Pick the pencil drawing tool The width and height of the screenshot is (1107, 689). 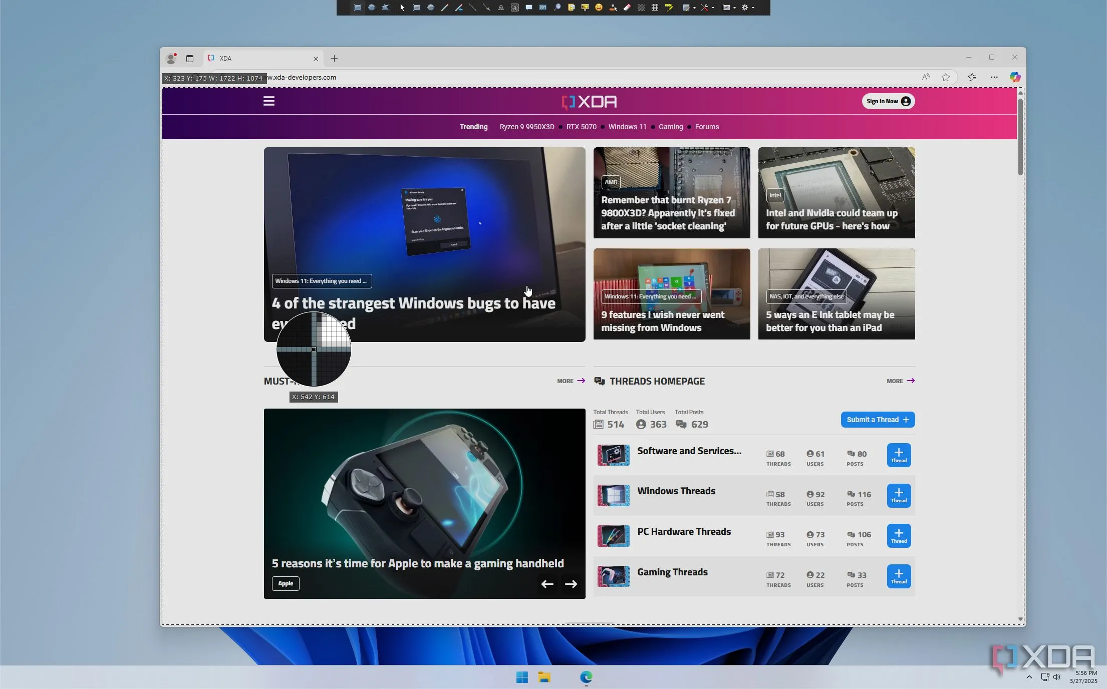coord(444,8)
